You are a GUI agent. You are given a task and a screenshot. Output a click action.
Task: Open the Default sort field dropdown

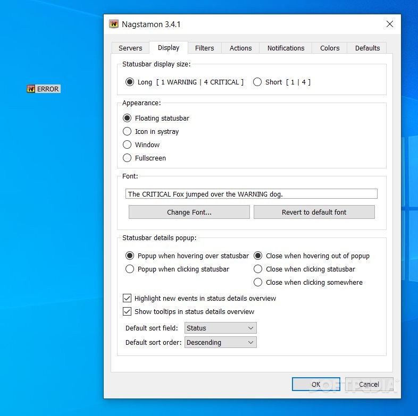(221, 328)
